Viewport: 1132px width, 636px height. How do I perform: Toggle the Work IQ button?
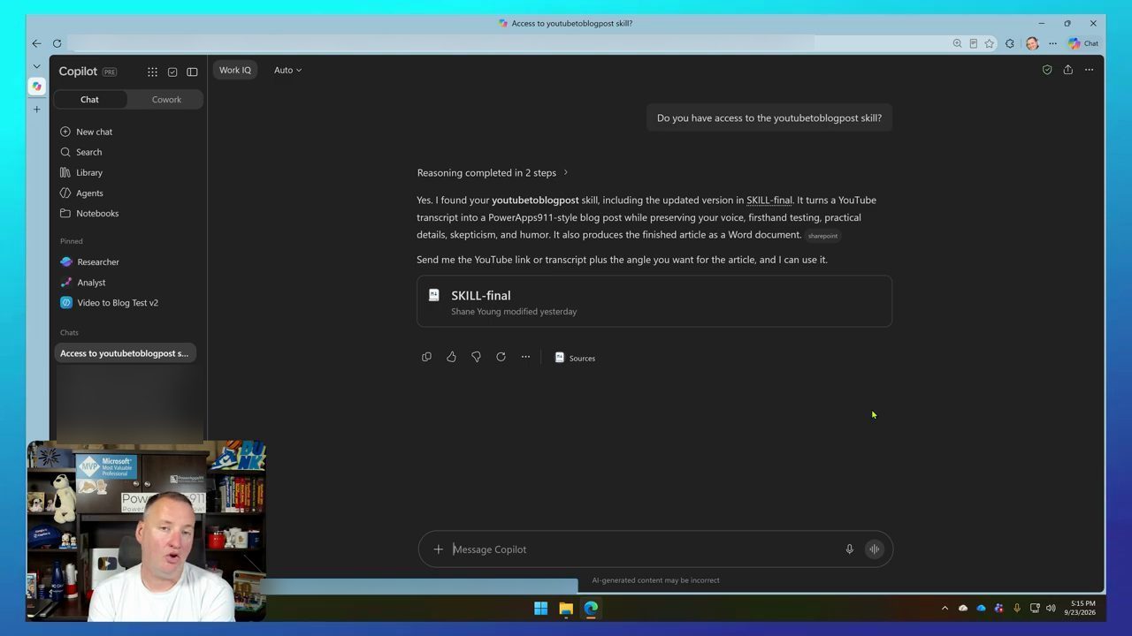[235, 70]
